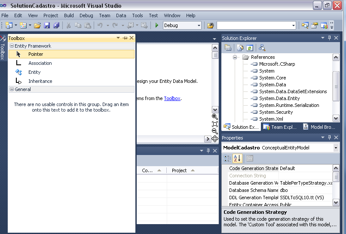The image size is (346, 234).
Task: Click the Solution Explorer vertical scrollbar thumb
Action: [336, 86]
